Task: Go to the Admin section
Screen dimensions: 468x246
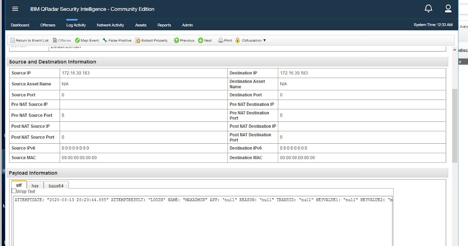Action: tap(187, 25)
